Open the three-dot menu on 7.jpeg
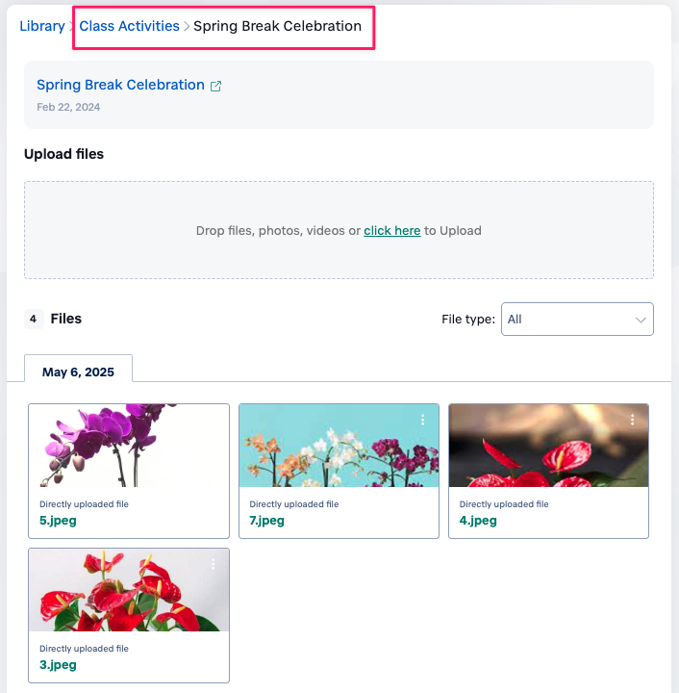Image resolution: width=679 pixels, height=693 pixels. pos(422,420)
